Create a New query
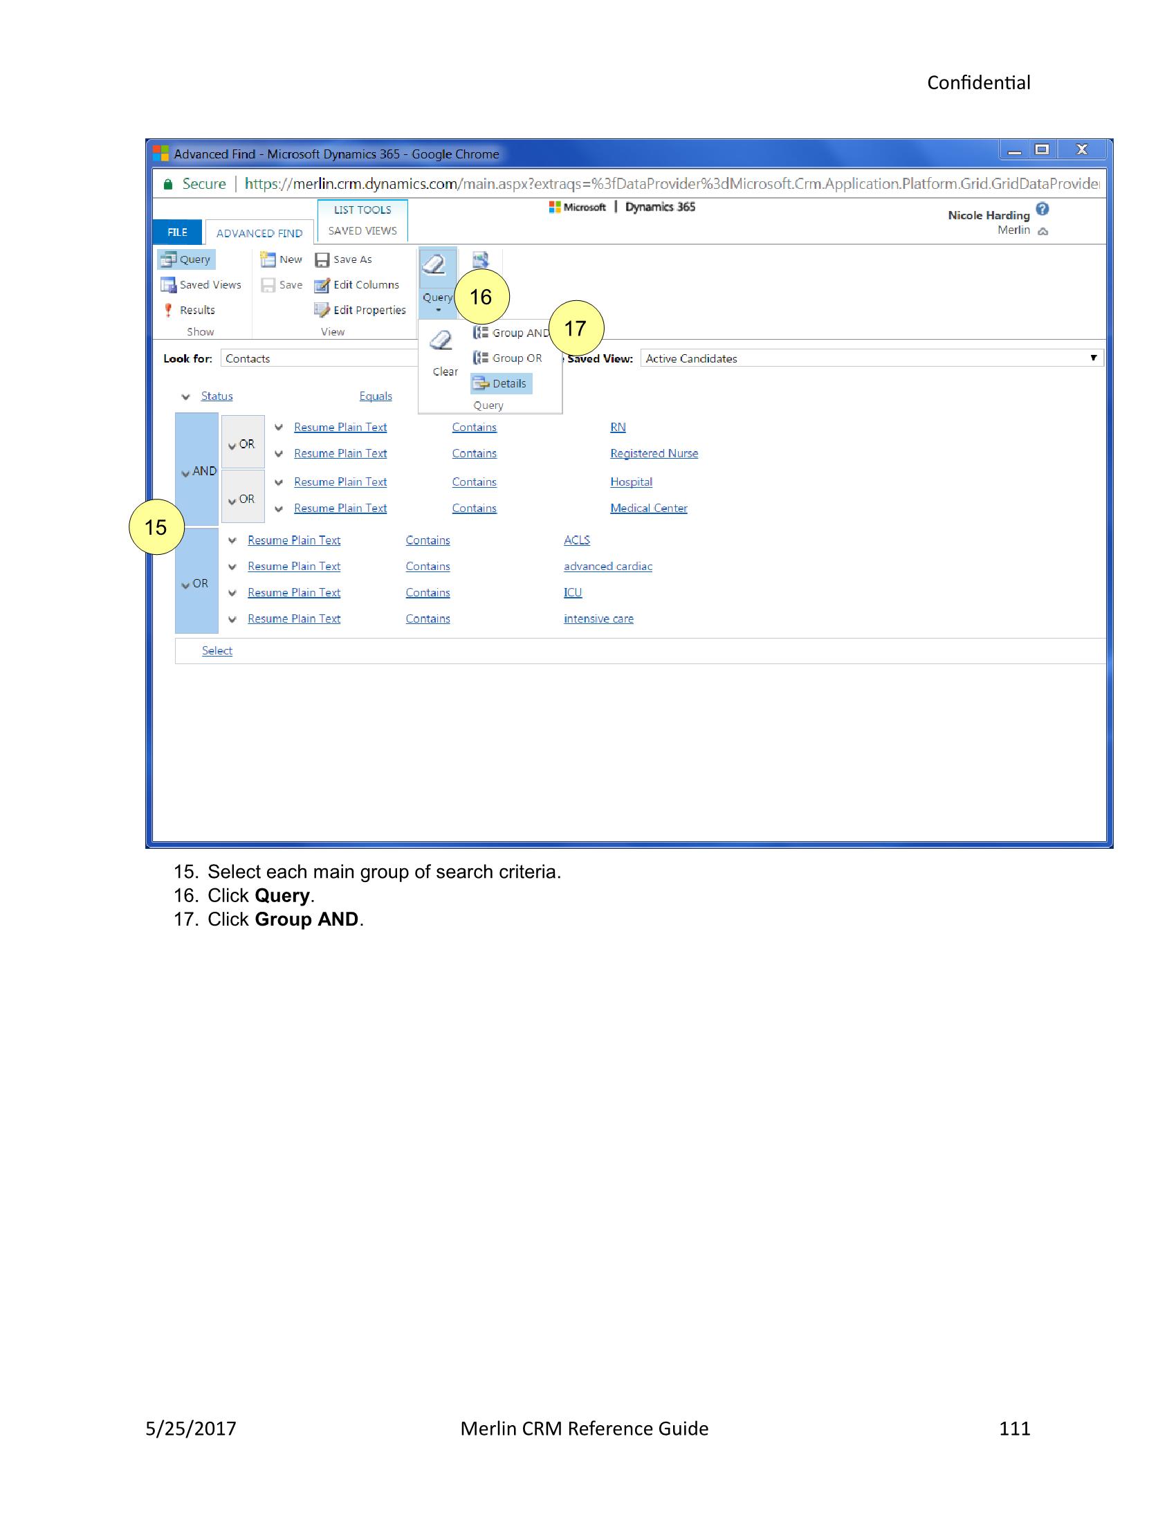1176x1522 pixels. [282, 259]
